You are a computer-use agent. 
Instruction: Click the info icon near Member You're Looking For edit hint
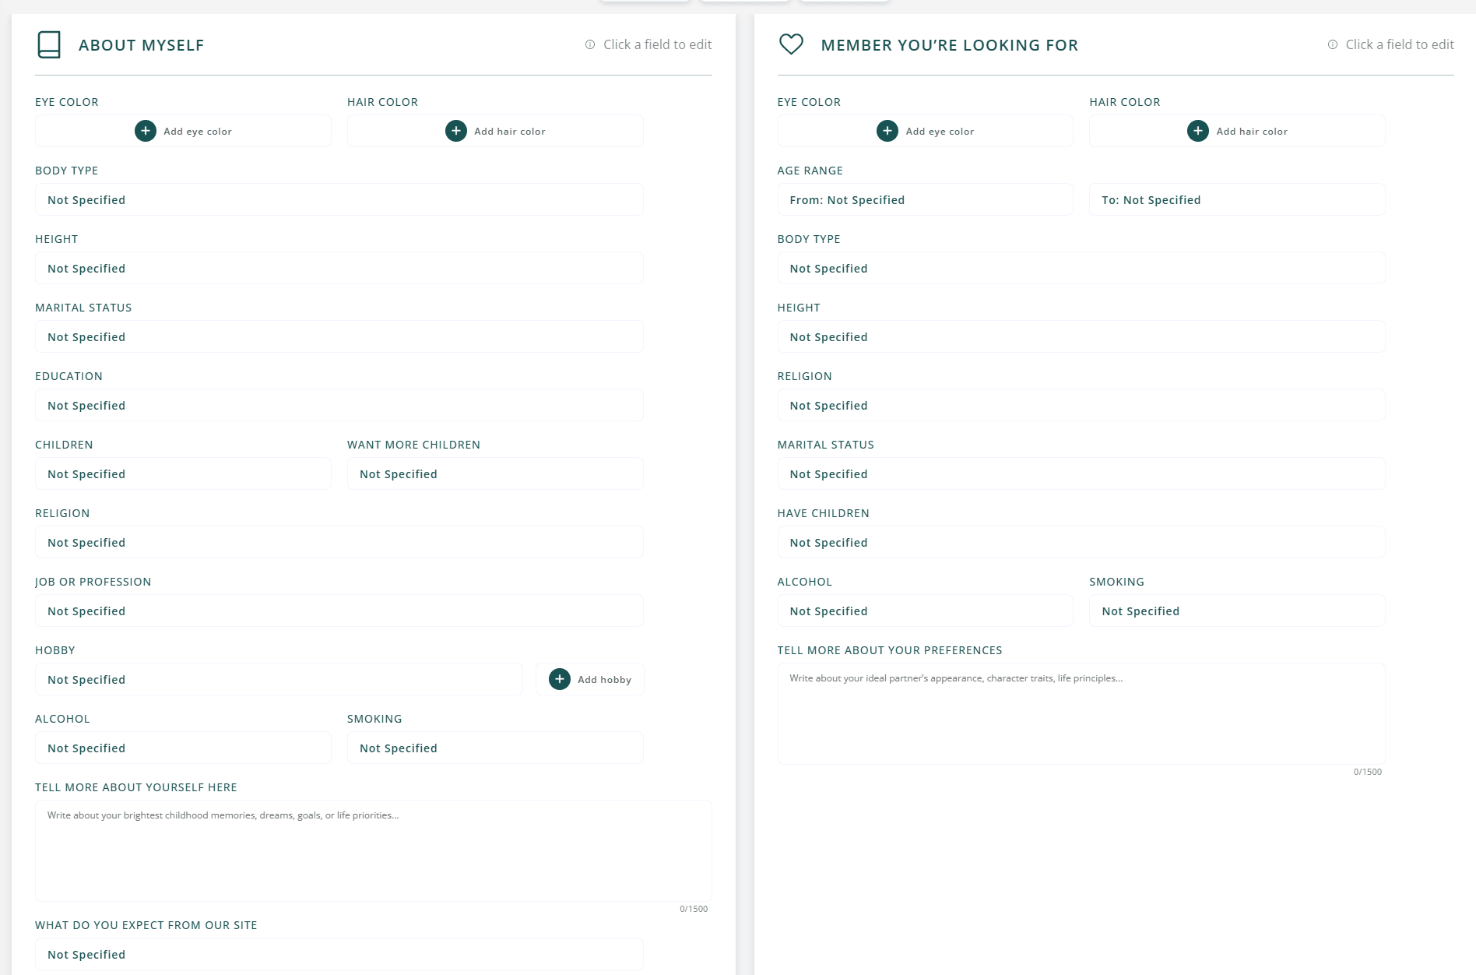coord(1333,44)
